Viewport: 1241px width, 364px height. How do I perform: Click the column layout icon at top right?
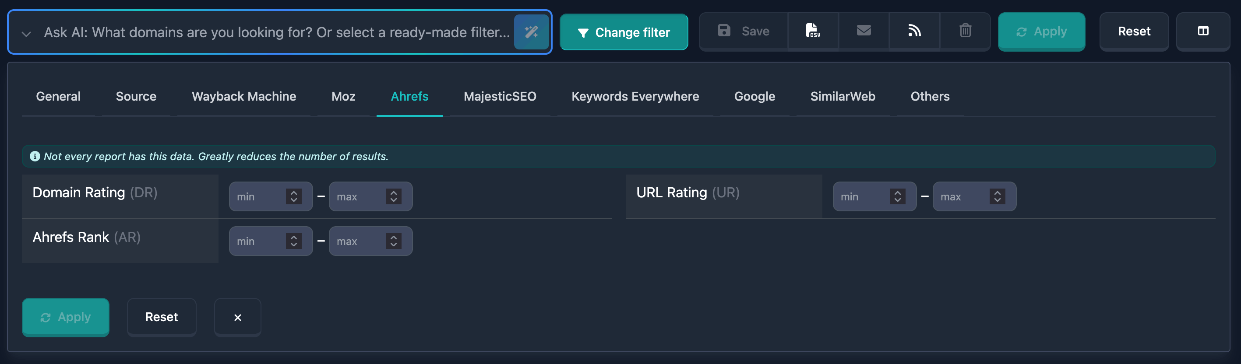click(x=1203, y=31)
